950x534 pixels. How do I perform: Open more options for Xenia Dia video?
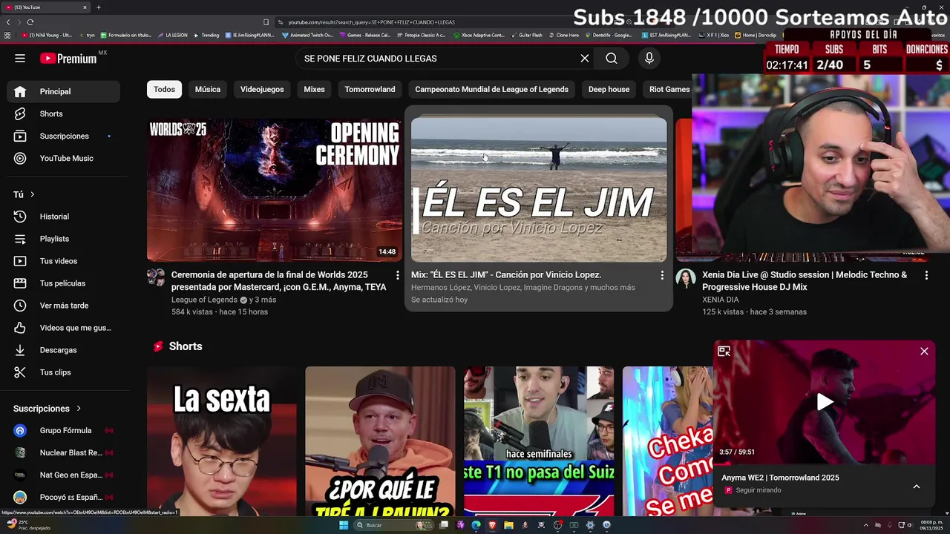926,275
